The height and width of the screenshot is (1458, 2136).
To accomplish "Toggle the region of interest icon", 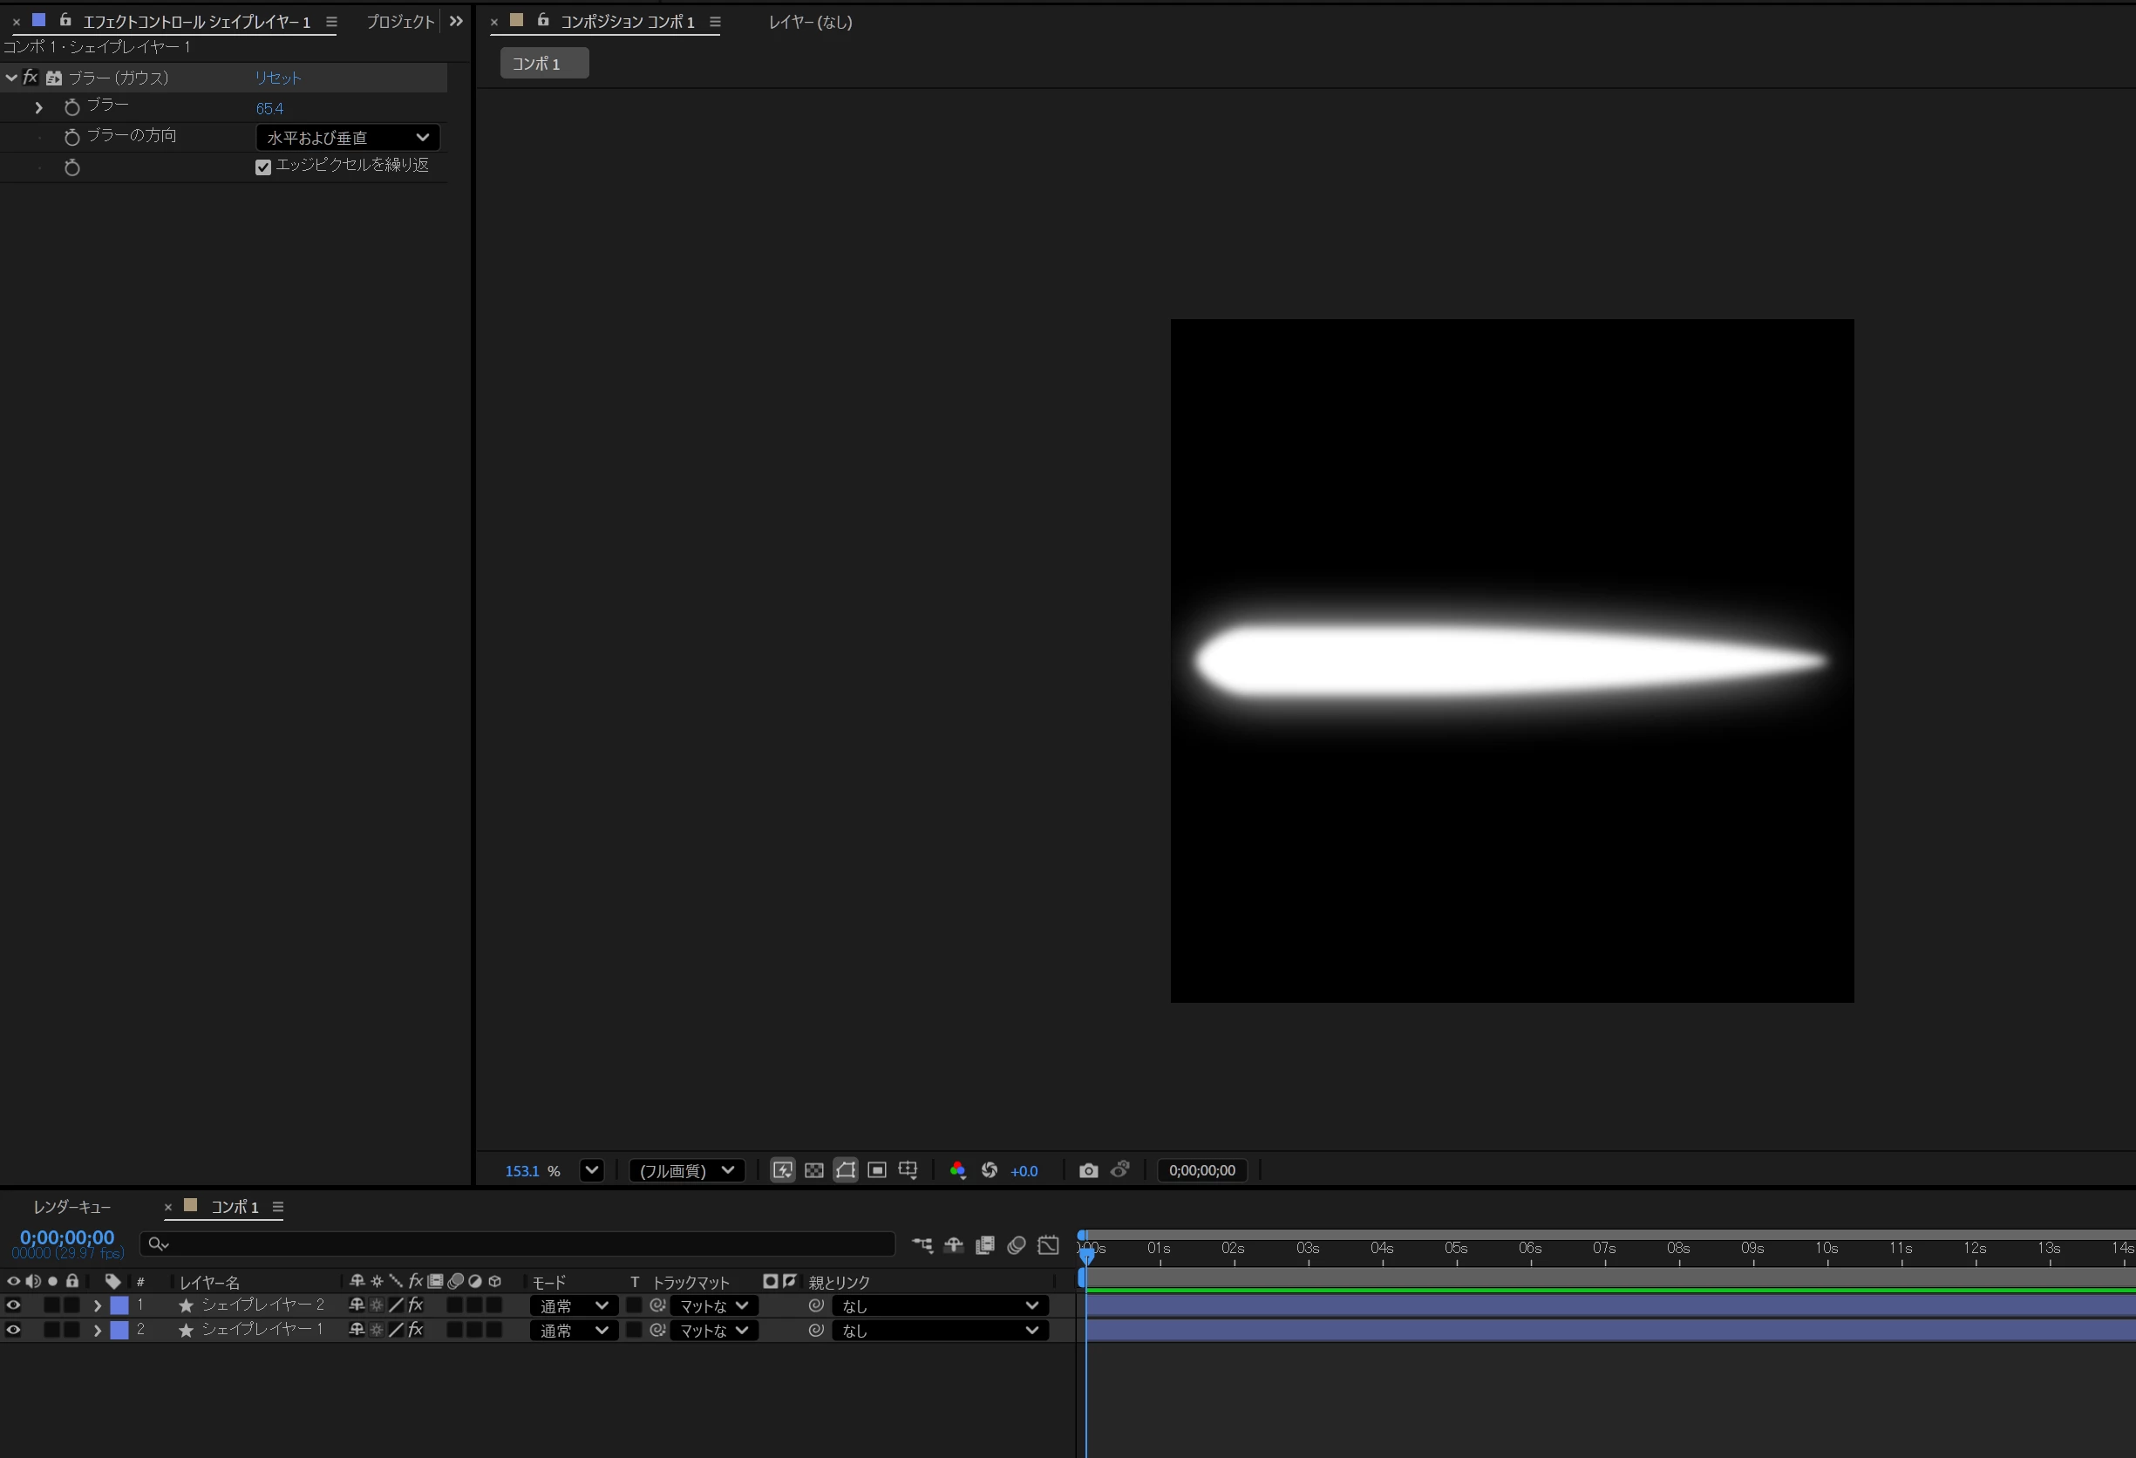I will 876,1170.
